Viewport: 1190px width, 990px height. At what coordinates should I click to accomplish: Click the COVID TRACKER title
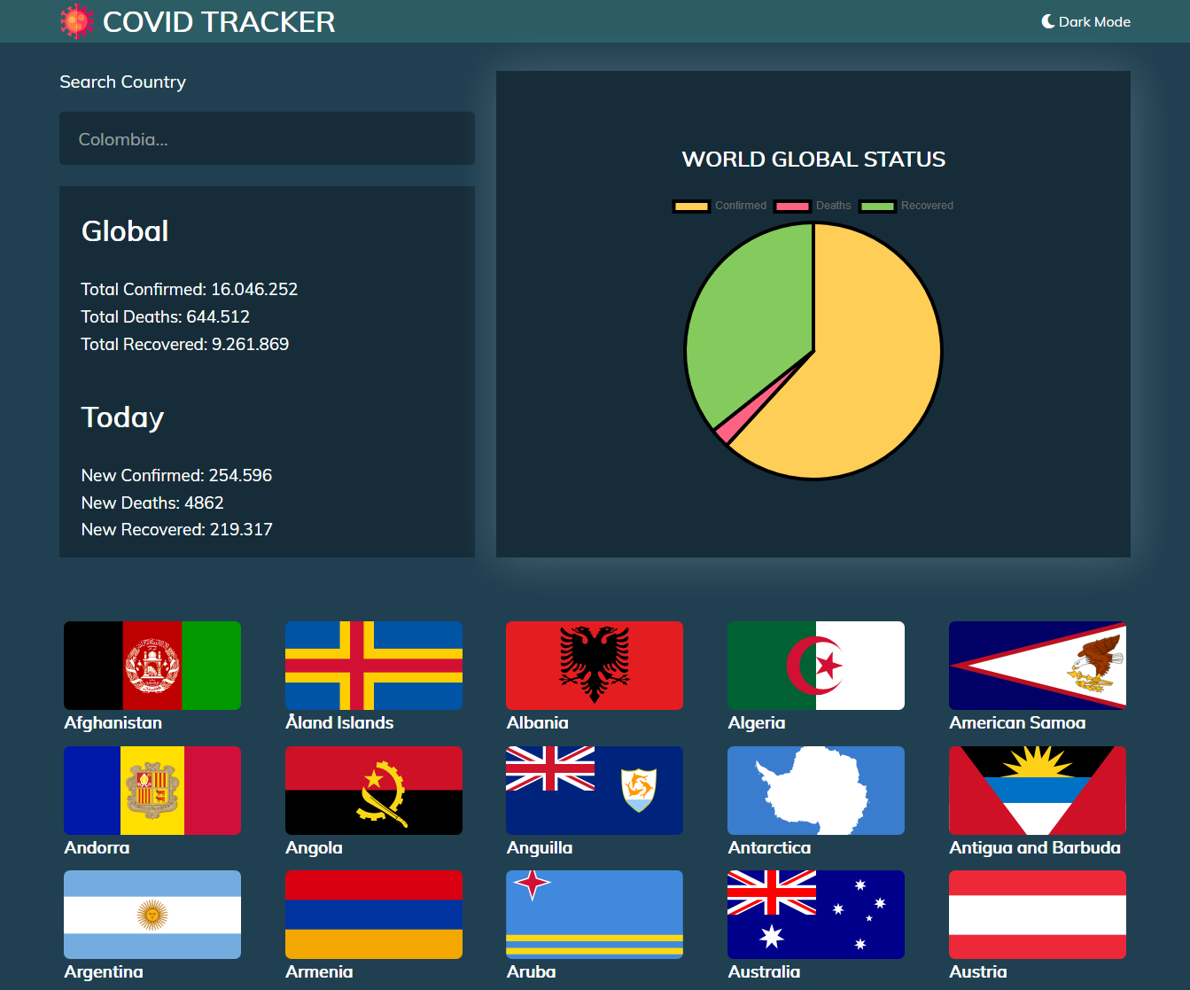click(219, 21)
